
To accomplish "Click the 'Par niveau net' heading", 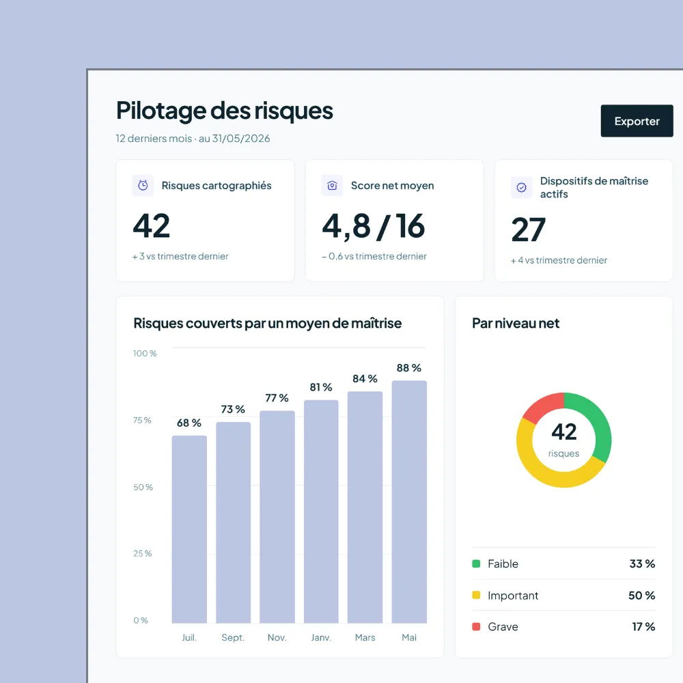I will [x=516, y=323].
